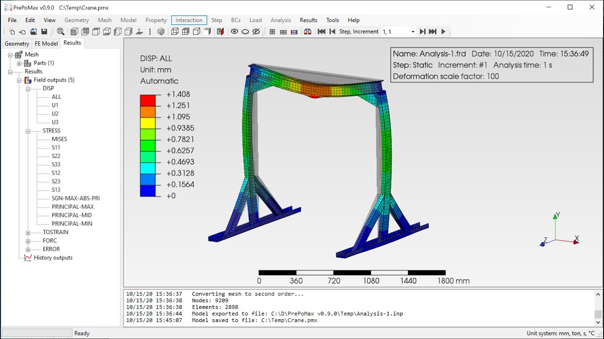Click the deformed/undeformed overlay results icon

point(308,32)
